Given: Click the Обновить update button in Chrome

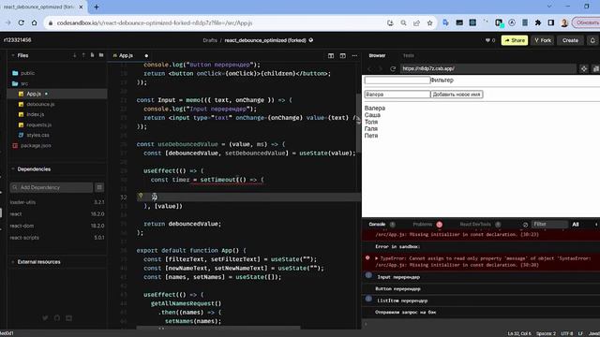Looking at the screenshot, I should pos(586,22).
